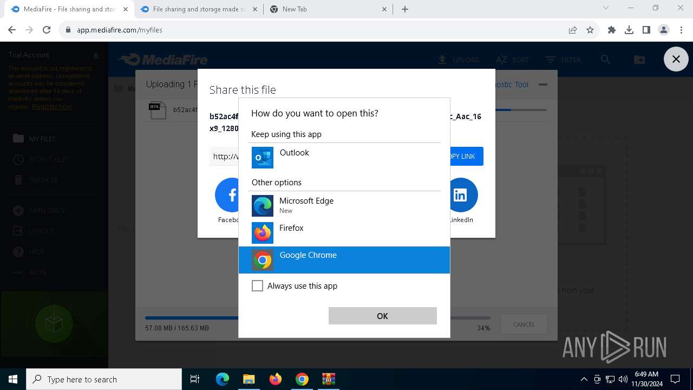Click the Register now link

point(52,107)
